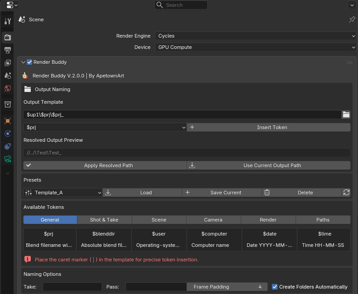Open the World properties globe icon
This screenshot has height=294, width=358.
(8, 88)
